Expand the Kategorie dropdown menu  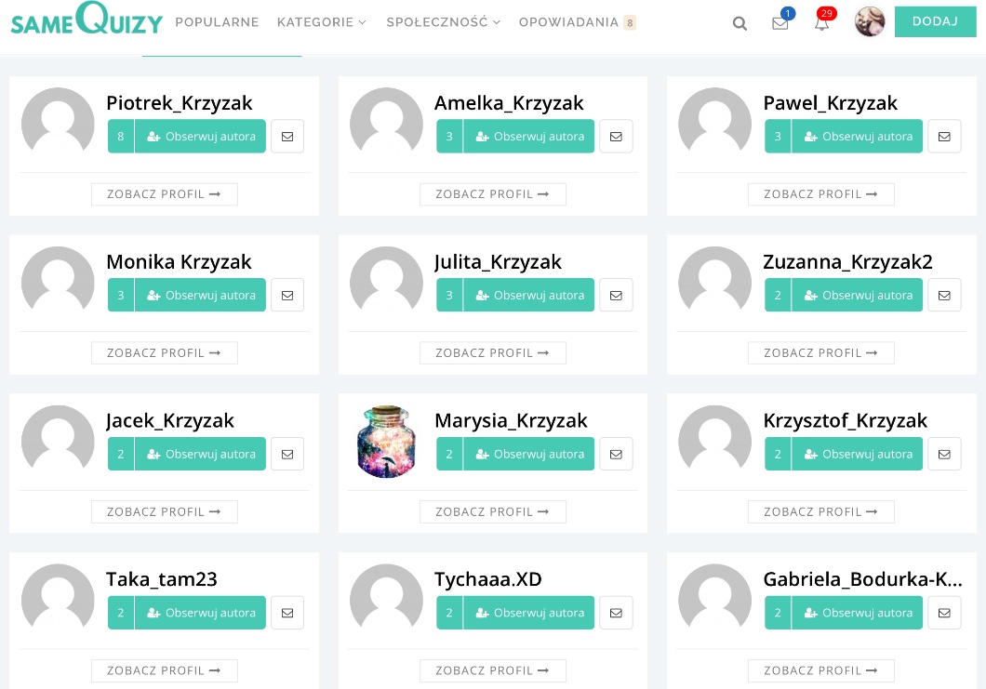coord(322,22)
